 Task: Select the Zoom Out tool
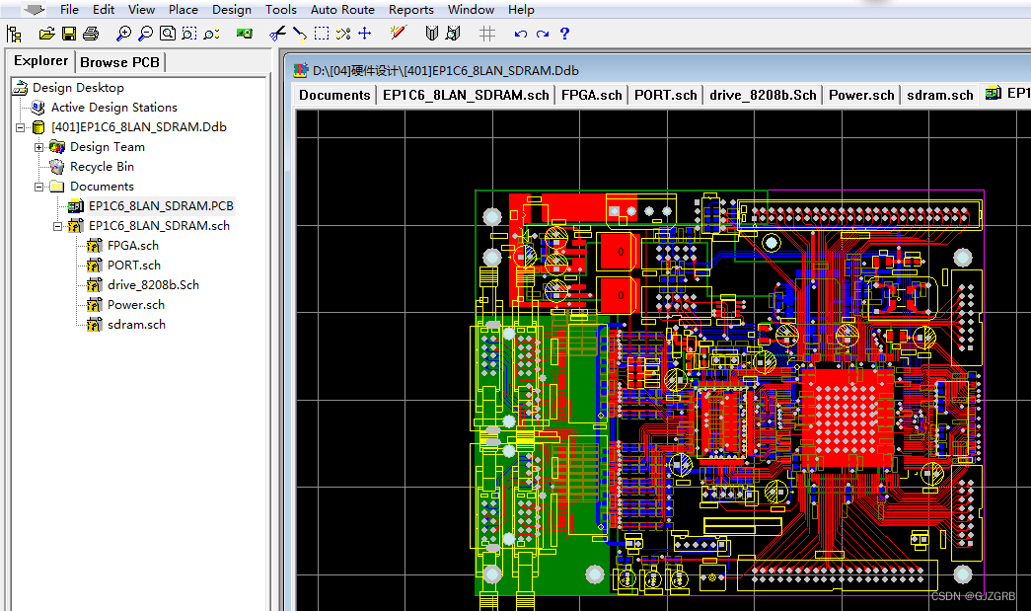(x=144, y=33)
